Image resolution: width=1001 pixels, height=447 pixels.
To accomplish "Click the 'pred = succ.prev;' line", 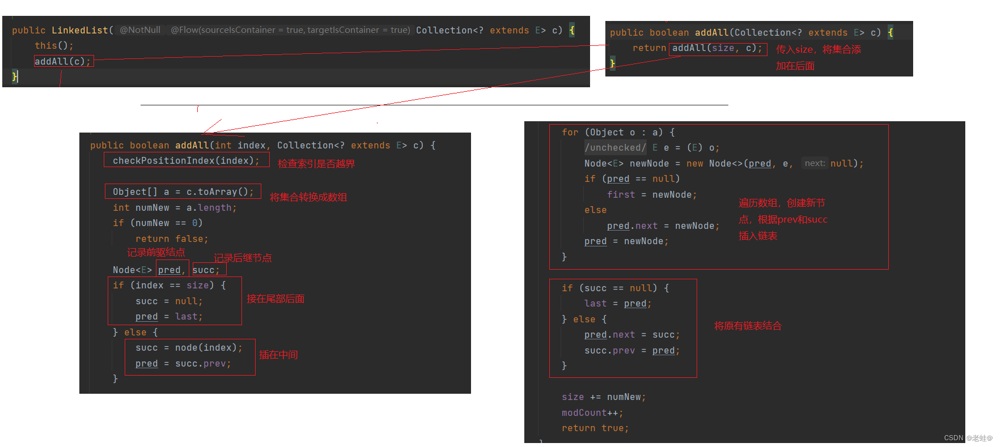I will click(x=183, y=363).
